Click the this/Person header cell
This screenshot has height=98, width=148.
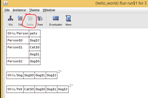18,33
